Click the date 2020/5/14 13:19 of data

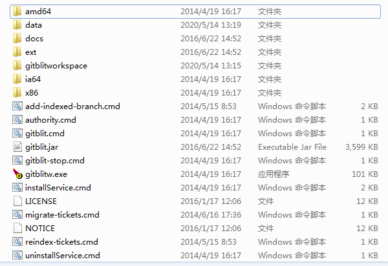[x=211, y=25]
